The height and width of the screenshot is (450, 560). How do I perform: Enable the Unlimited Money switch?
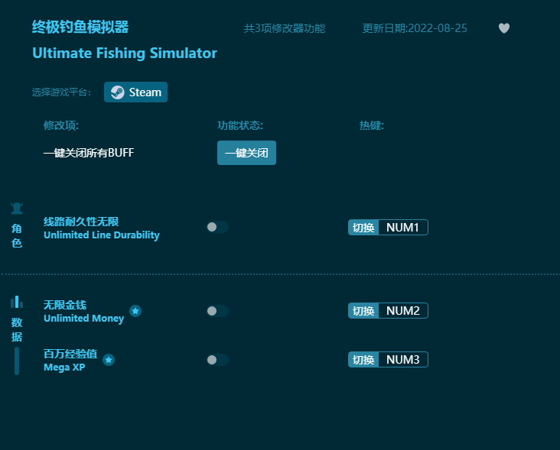pyautogui.click(x=217, y=311)
